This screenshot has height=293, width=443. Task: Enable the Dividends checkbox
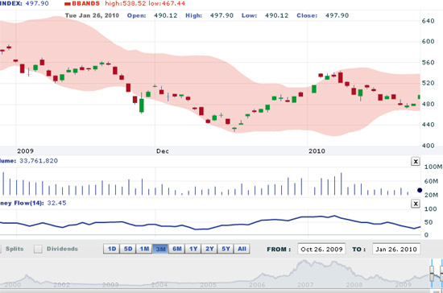tap(38, 249)
